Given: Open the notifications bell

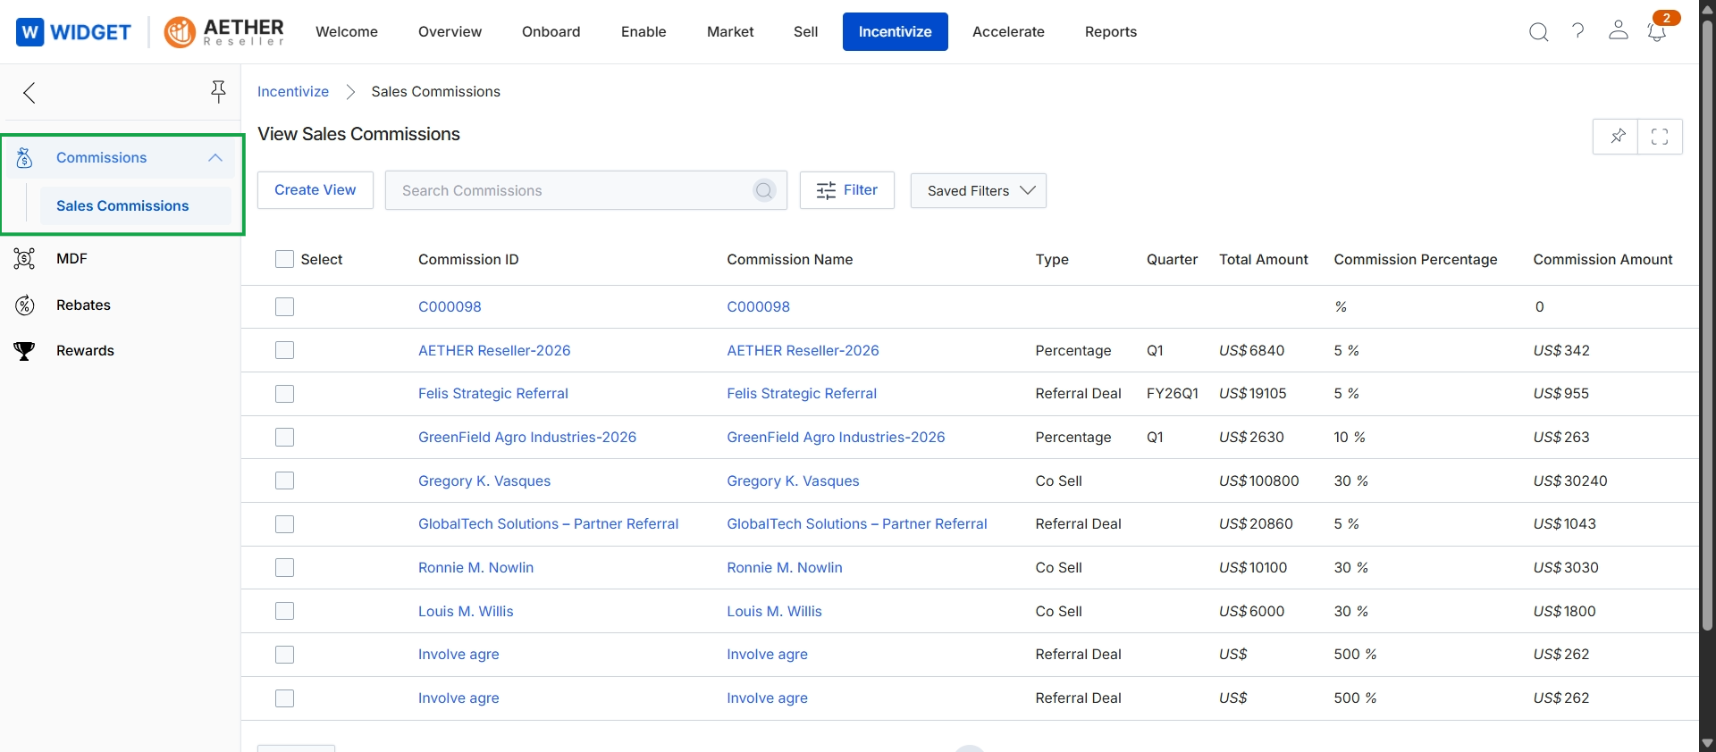Looking at the screenshot, I should click(x=1657, y=32).
